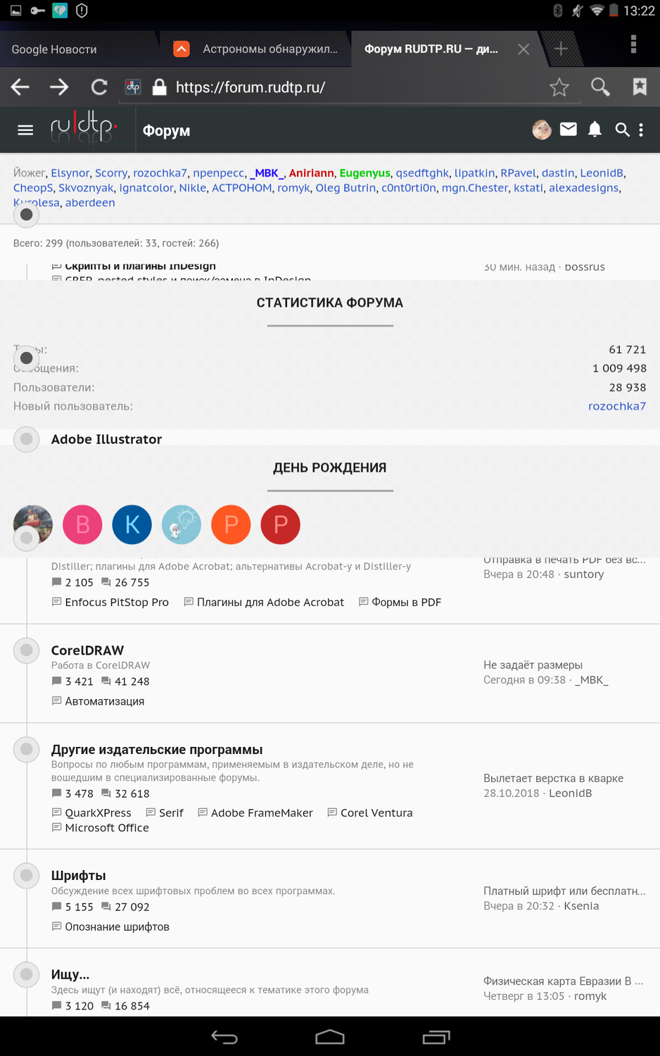The height and width of the screenshot is (1056, 660).
Task: Click the Шрифты forum status circle
Action: click(x=26, y=876)
